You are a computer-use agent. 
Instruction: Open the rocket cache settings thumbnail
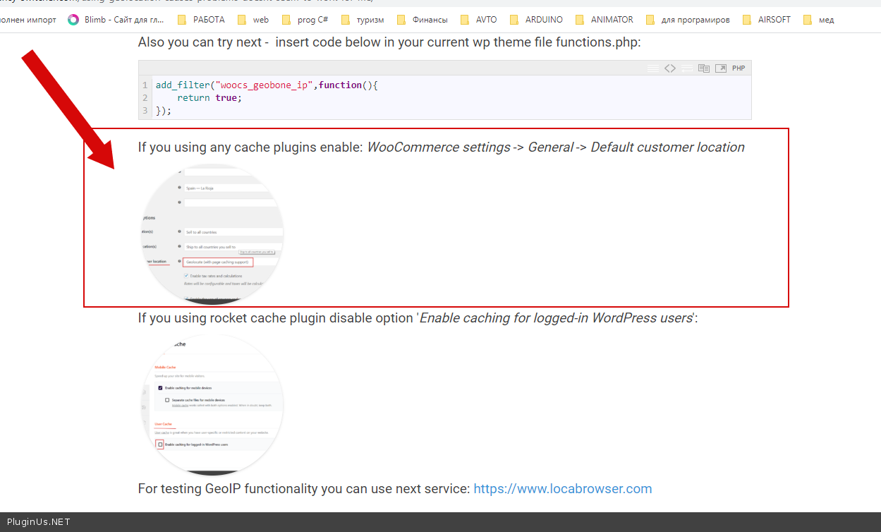point(212,405)
